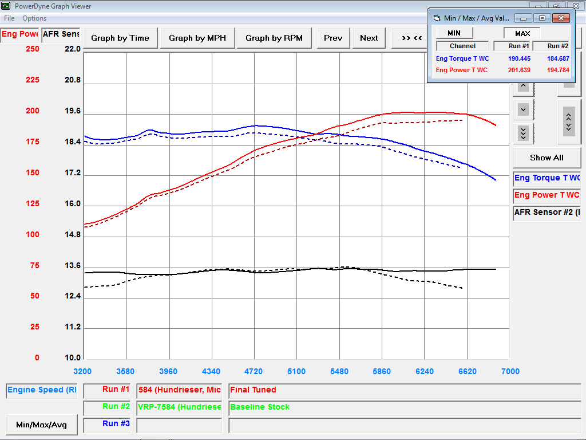
Task: Minimize the Min/Max/Avg Values popup
Action: tap(524, 18)
